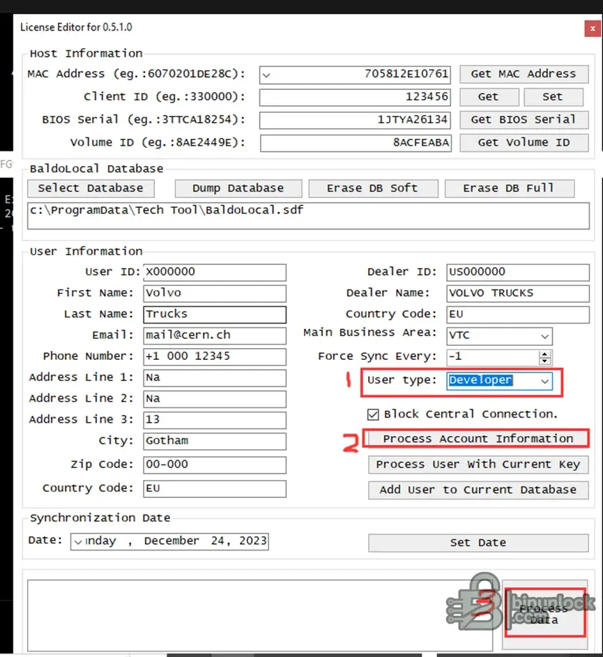Toggle the Block Central Connection checkbox

point(374,414)
